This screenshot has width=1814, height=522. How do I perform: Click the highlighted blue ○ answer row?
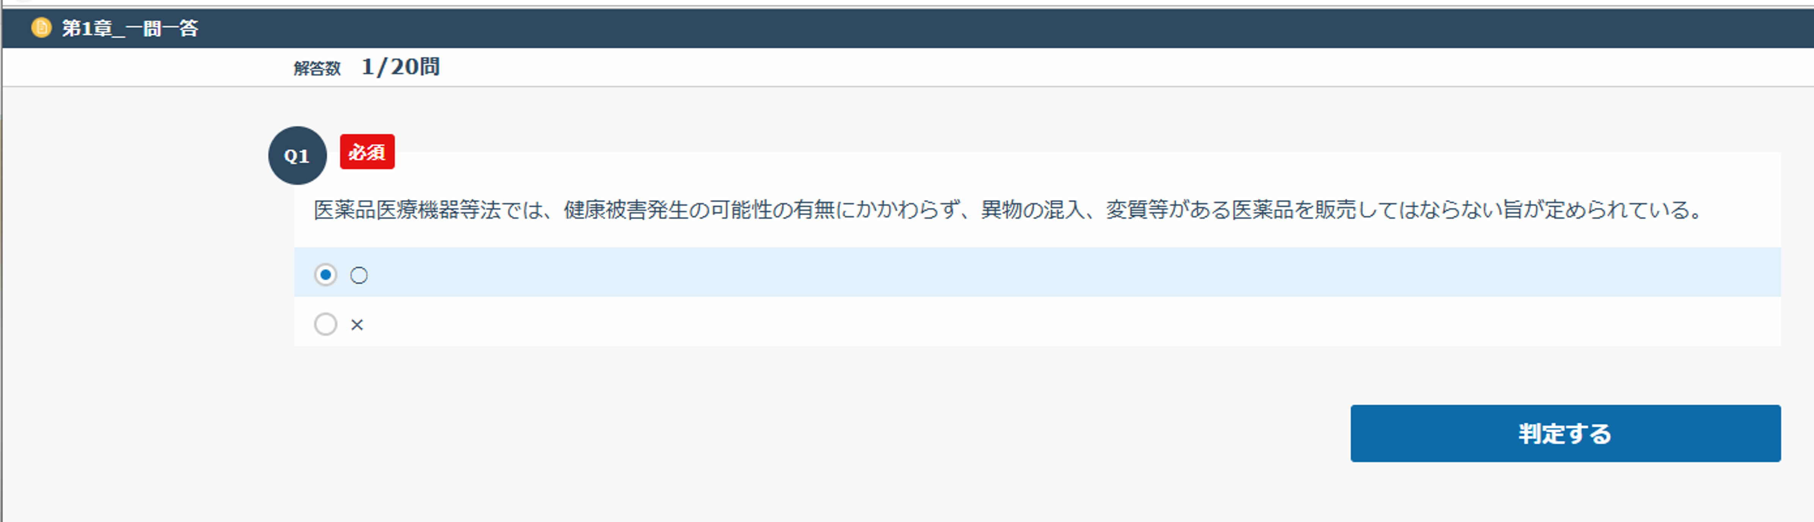click(x=1037, y=272)
